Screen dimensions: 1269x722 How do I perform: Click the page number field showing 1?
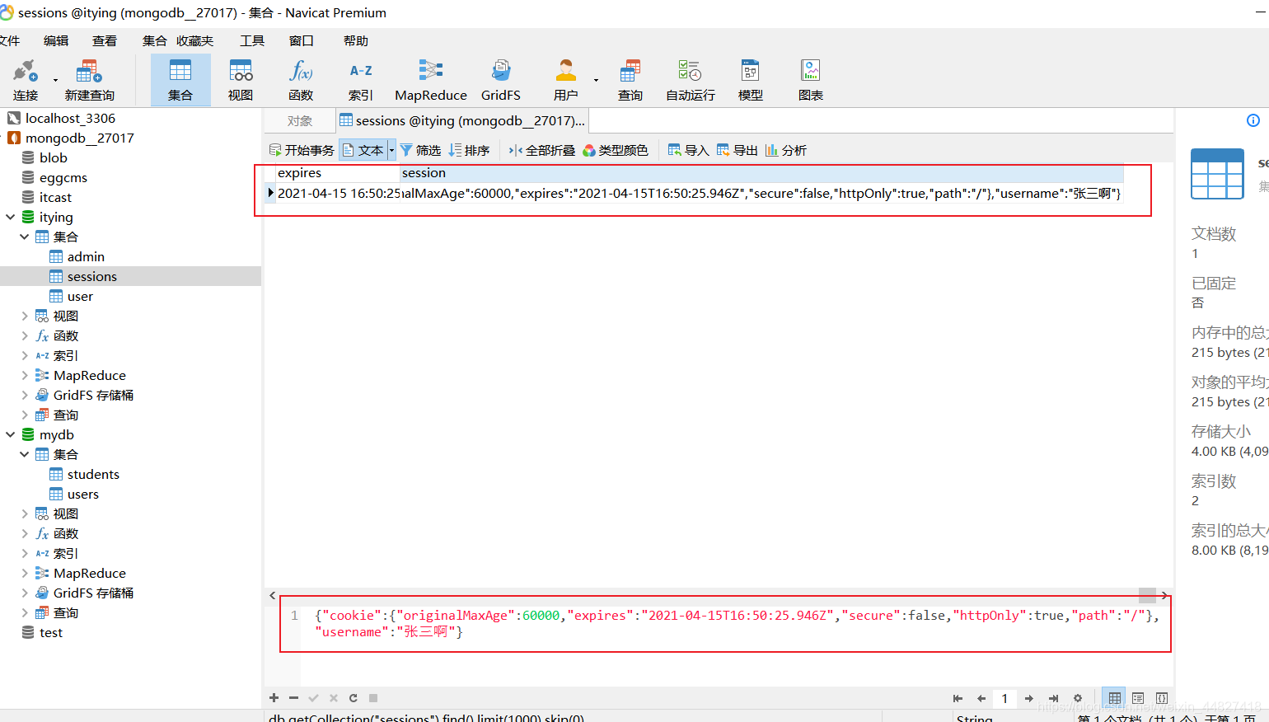pos(1004,698)
